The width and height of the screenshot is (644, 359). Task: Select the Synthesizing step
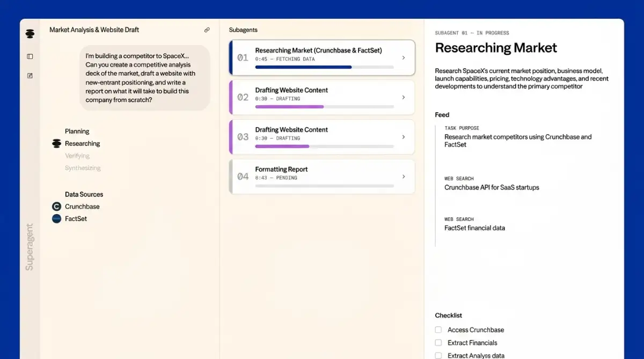coord(83,168)
